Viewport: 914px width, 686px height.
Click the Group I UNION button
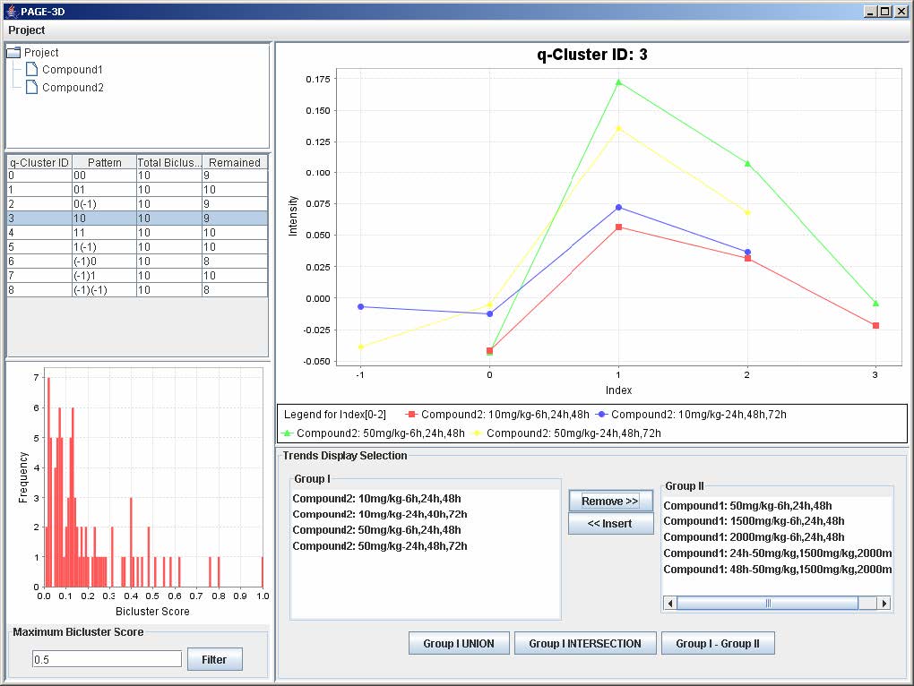click(459, 643)
